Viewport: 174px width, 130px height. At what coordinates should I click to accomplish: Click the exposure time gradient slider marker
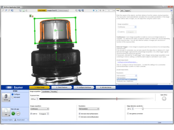click(x=117, y=99)
